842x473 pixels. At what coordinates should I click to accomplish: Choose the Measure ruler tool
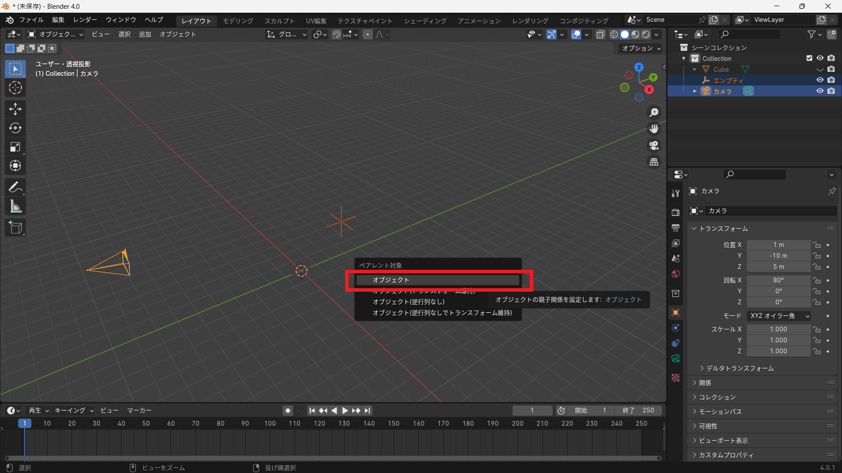pos(15,207)
